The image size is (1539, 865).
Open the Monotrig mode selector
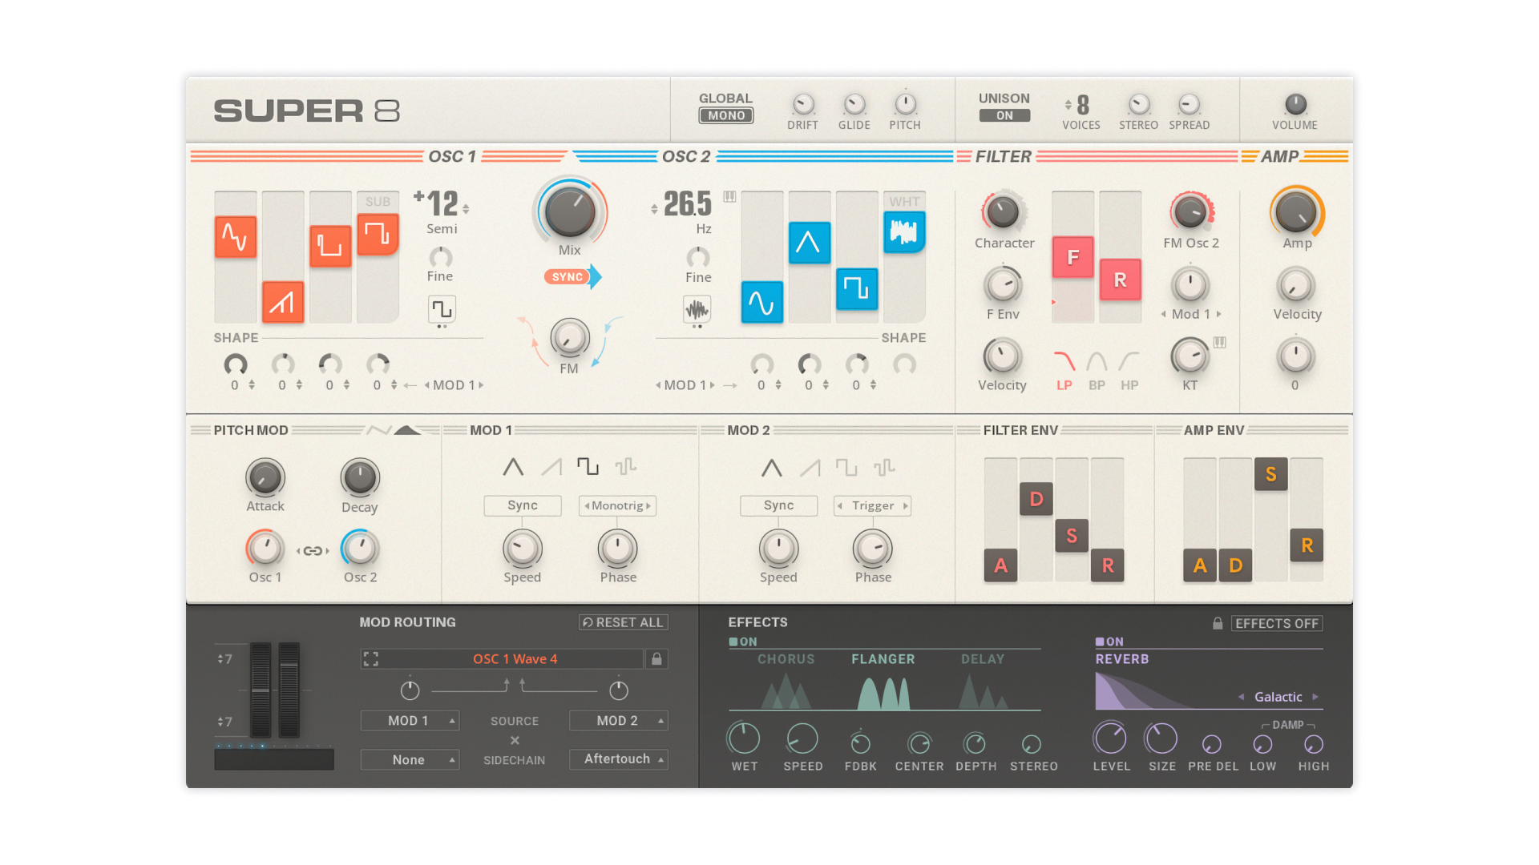617,505
